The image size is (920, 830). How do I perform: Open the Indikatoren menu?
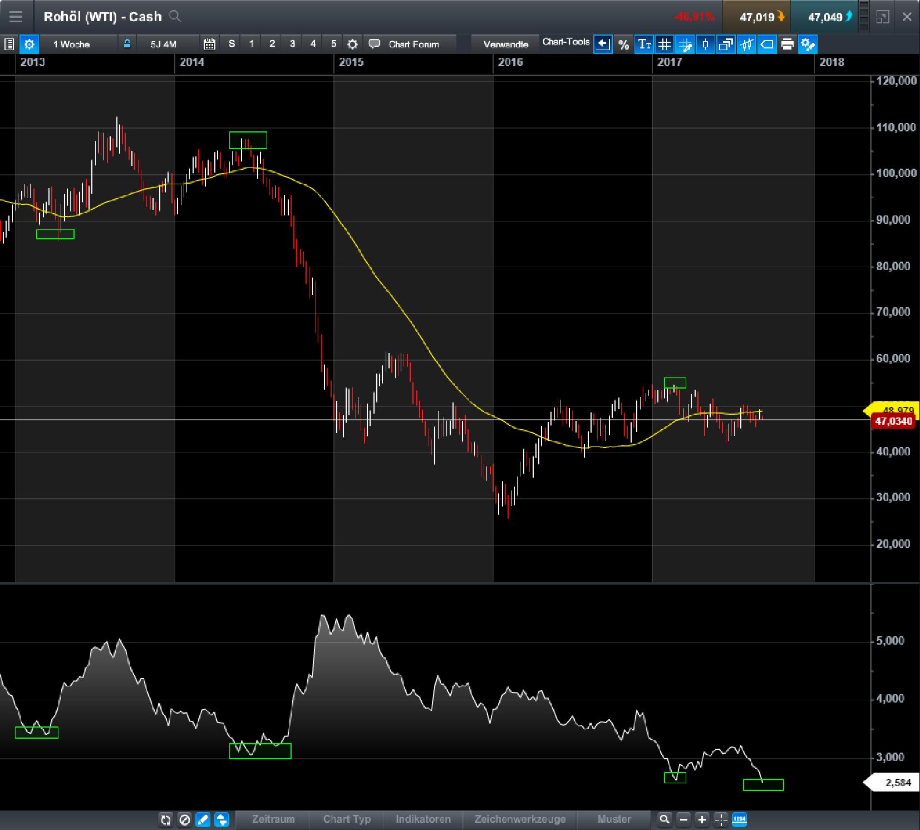(x=423, y=819)
